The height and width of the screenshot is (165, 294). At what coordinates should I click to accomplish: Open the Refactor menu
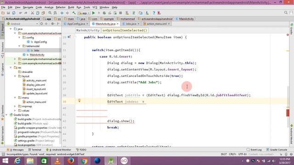[x=61, y=7]
